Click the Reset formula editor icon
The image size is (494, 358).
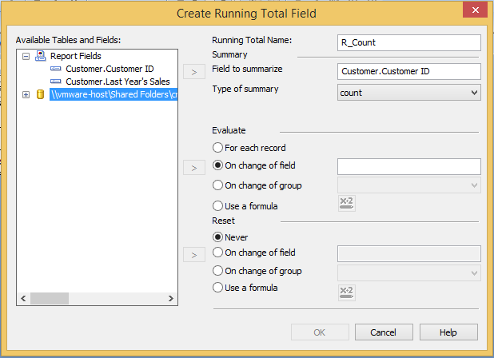tap(346, 292)
